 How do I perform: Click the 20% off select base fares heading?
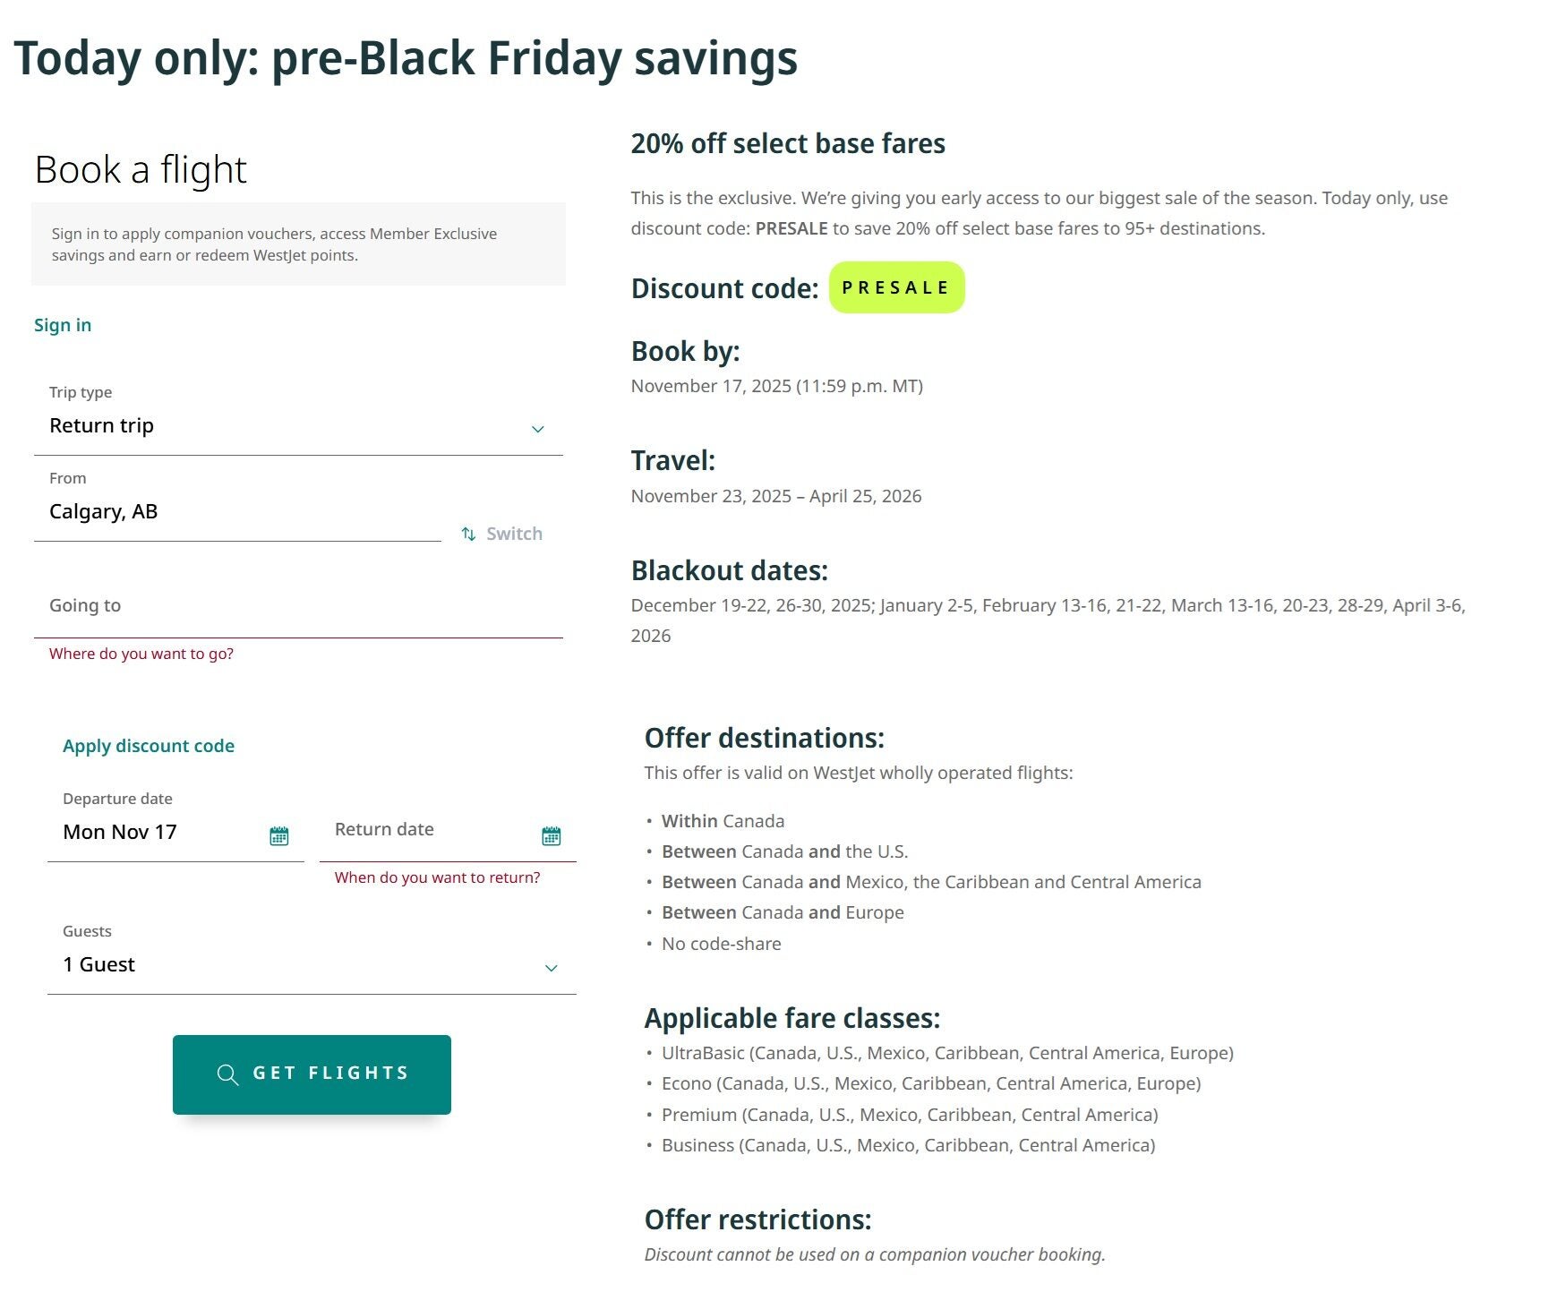tap(787, 143)
